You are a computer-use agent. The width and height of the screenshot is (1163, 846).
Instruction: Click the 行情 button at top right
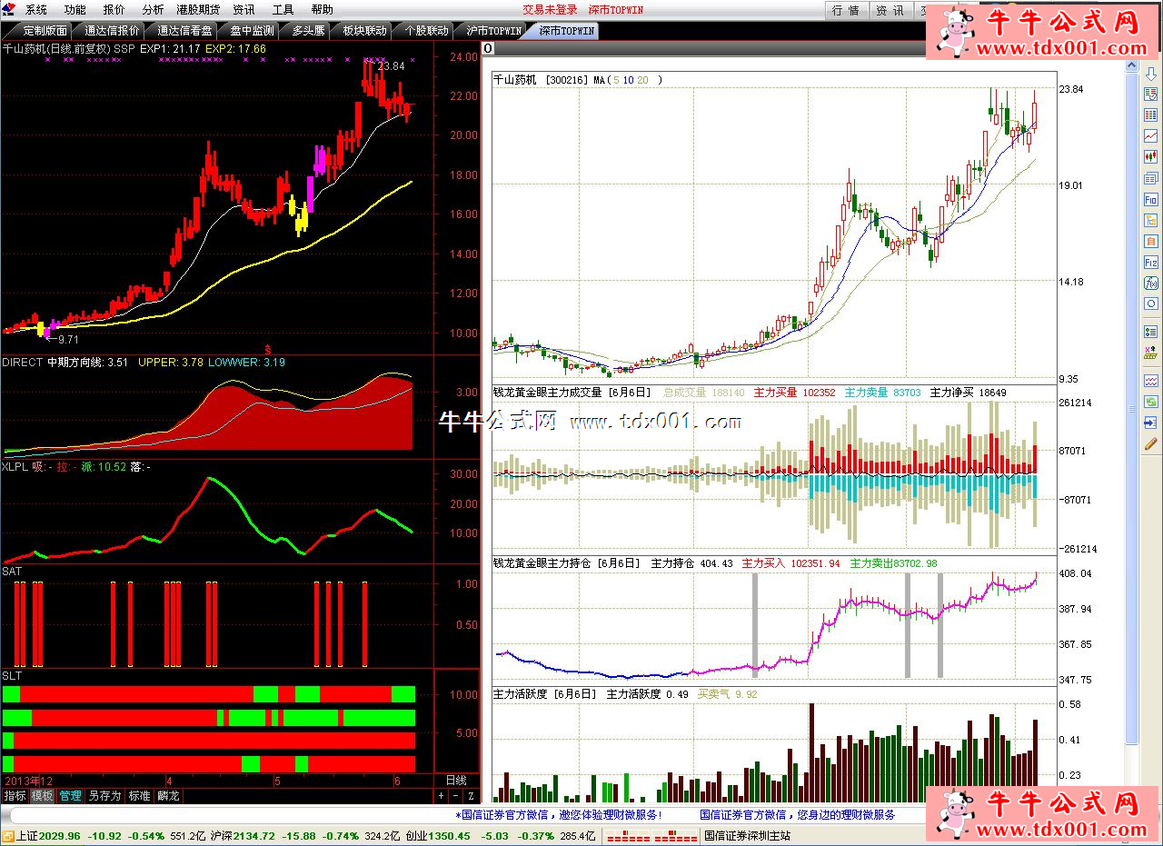click(x=845, y=11)
